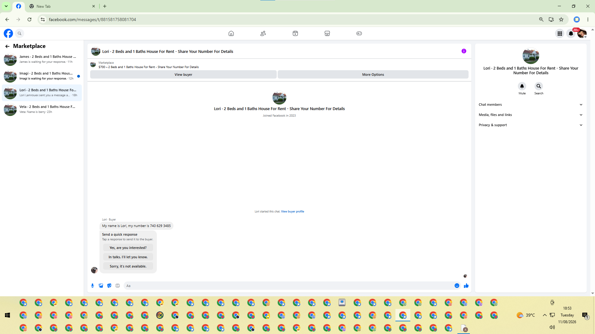Screen dimensions: 595x334
Task: Click the conversation header title text
Action: pyautogui.click(x=168, y=52)
